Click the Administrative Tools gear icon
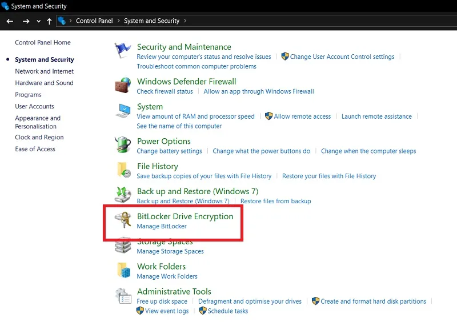 123,296
